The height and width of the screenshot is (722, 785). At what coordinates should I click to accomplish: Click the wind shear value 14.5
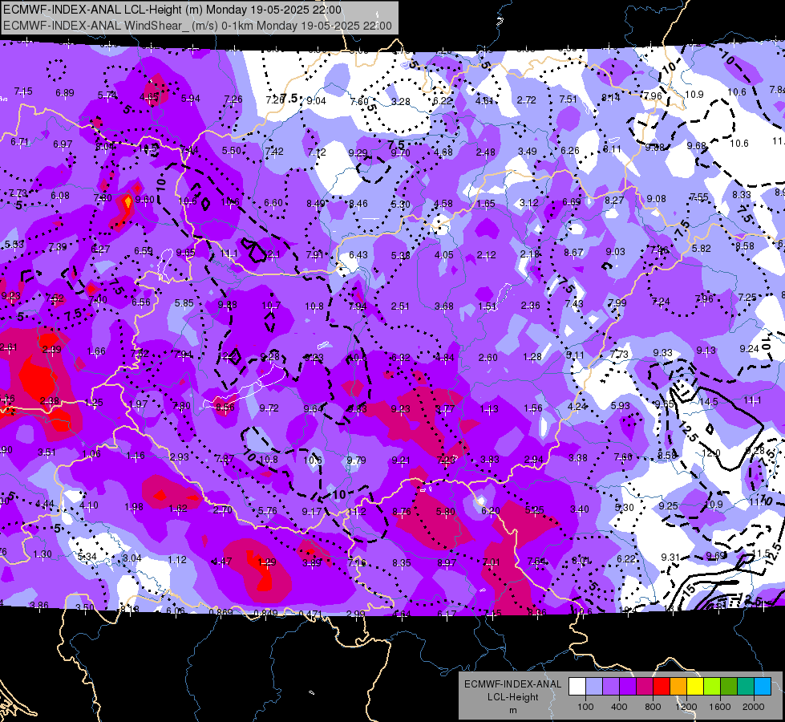tap(708, 402)
